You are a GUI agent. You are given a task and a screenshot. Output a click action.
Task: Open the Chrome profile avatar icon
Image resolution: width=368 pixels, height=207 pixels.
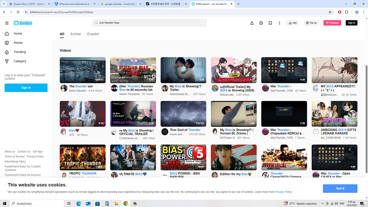click(357, 12)
